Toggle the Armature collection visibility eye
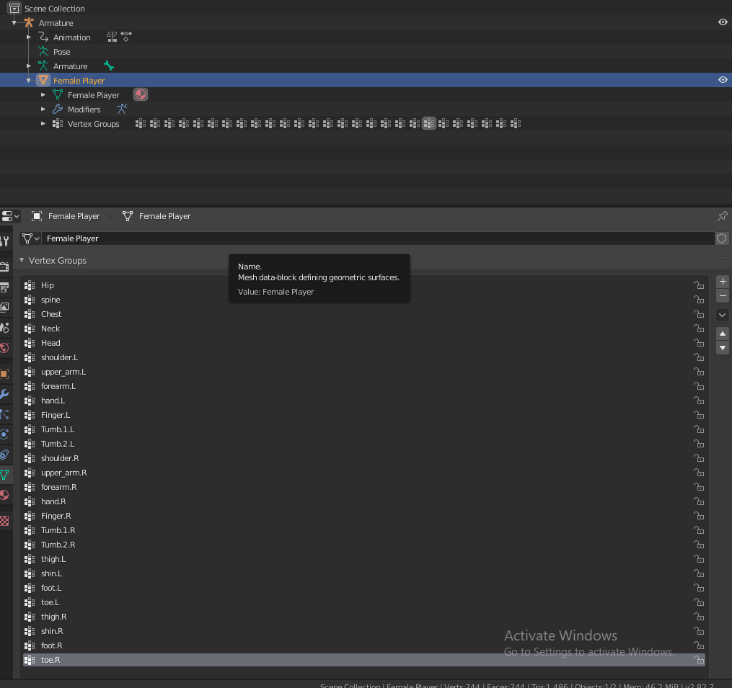732x688 pixels. 722,22
